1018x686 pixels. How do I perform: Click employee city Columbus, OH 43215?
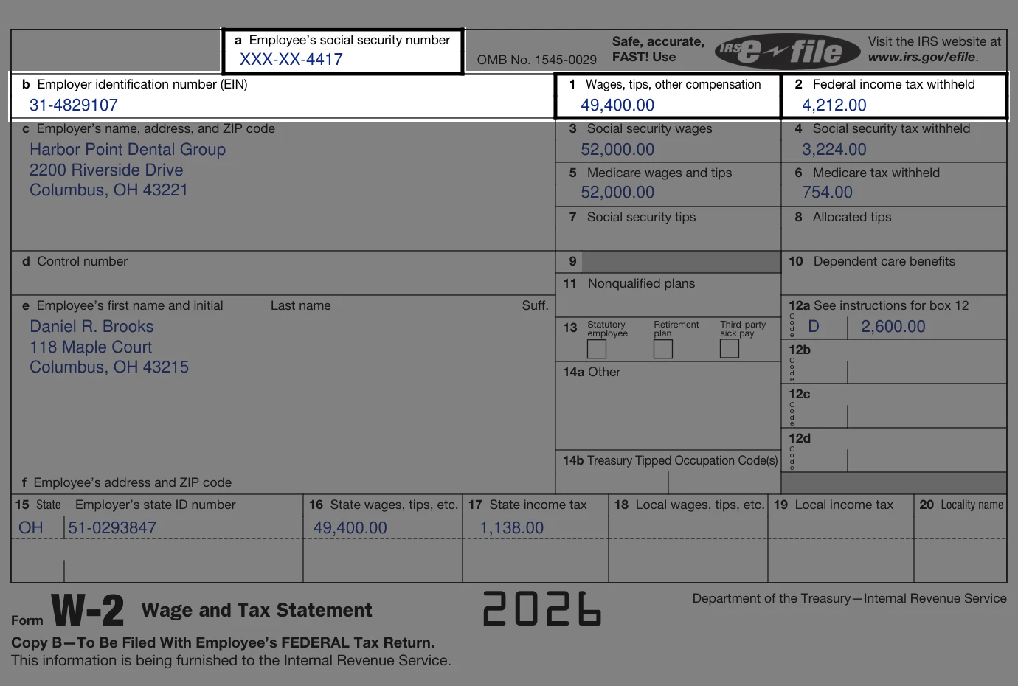pos(109,367)
